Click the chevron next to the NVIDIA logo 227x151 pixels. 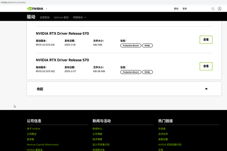46,9
